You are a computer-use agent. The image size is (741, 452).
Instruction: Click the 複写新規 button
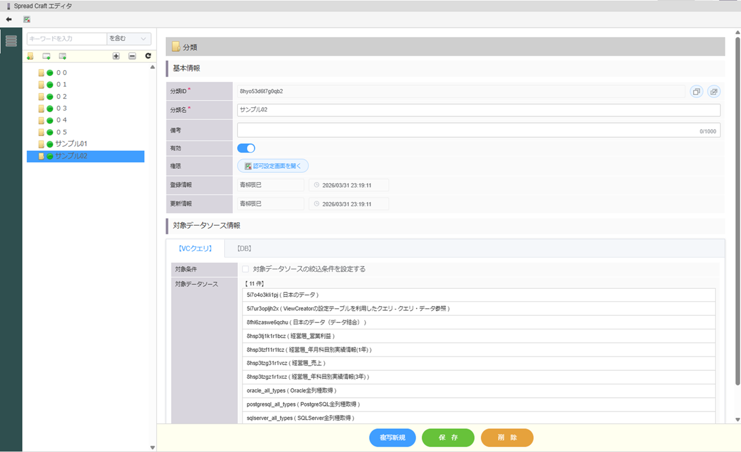pos(392,438)
